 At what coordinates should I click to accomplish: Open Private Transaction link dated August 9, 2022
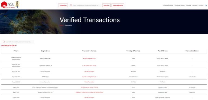(89, 82)
